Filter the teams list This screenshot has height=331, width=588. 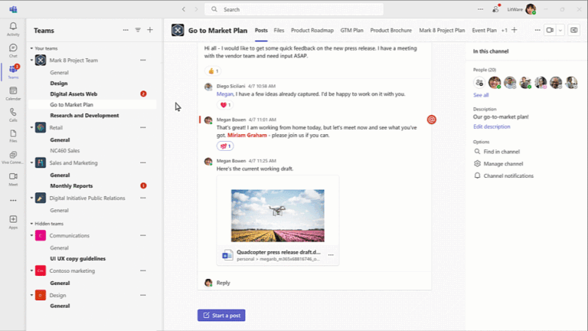(x=138, y=30)
